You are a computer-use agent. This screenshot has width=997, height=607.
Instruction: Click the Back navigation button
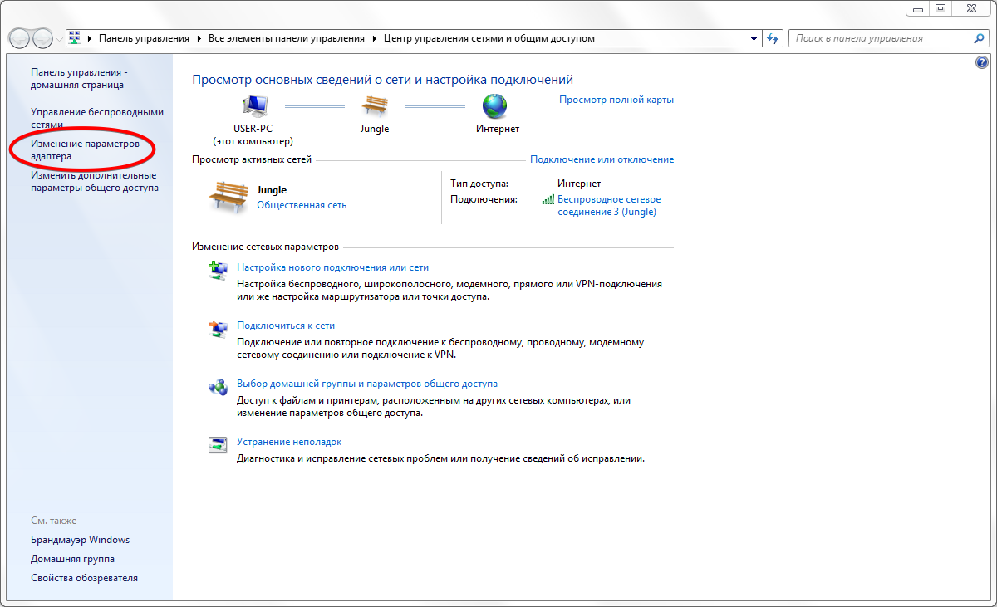[x=20, y=38]
